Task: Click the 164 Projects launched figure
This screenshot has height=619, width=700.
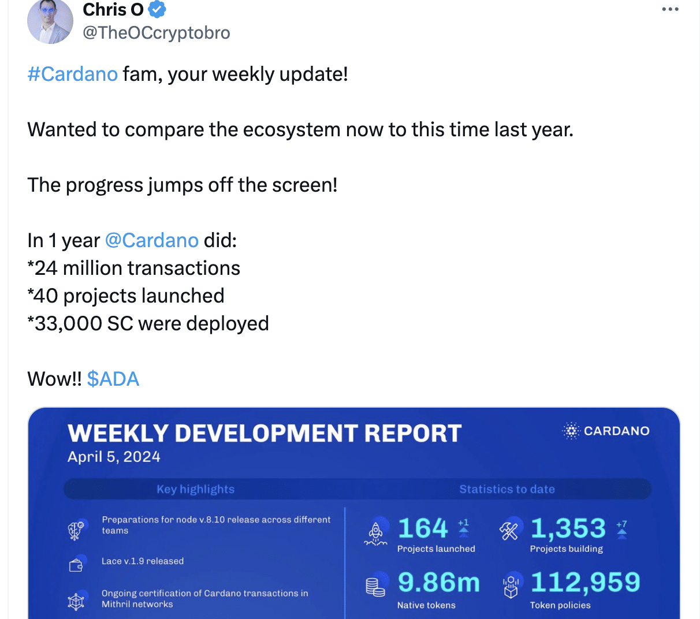Action: click(x=423, y=528)
